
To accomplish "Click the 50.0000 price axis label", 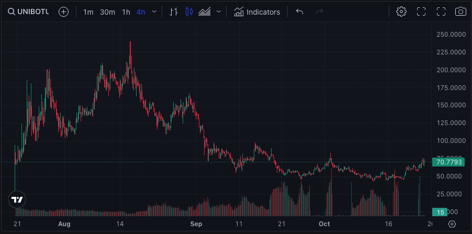I will point(449,176).
